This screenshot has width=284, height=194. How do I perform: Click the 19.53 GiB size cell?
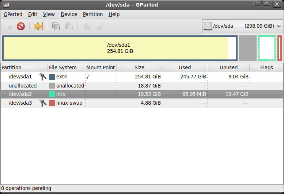149,94
